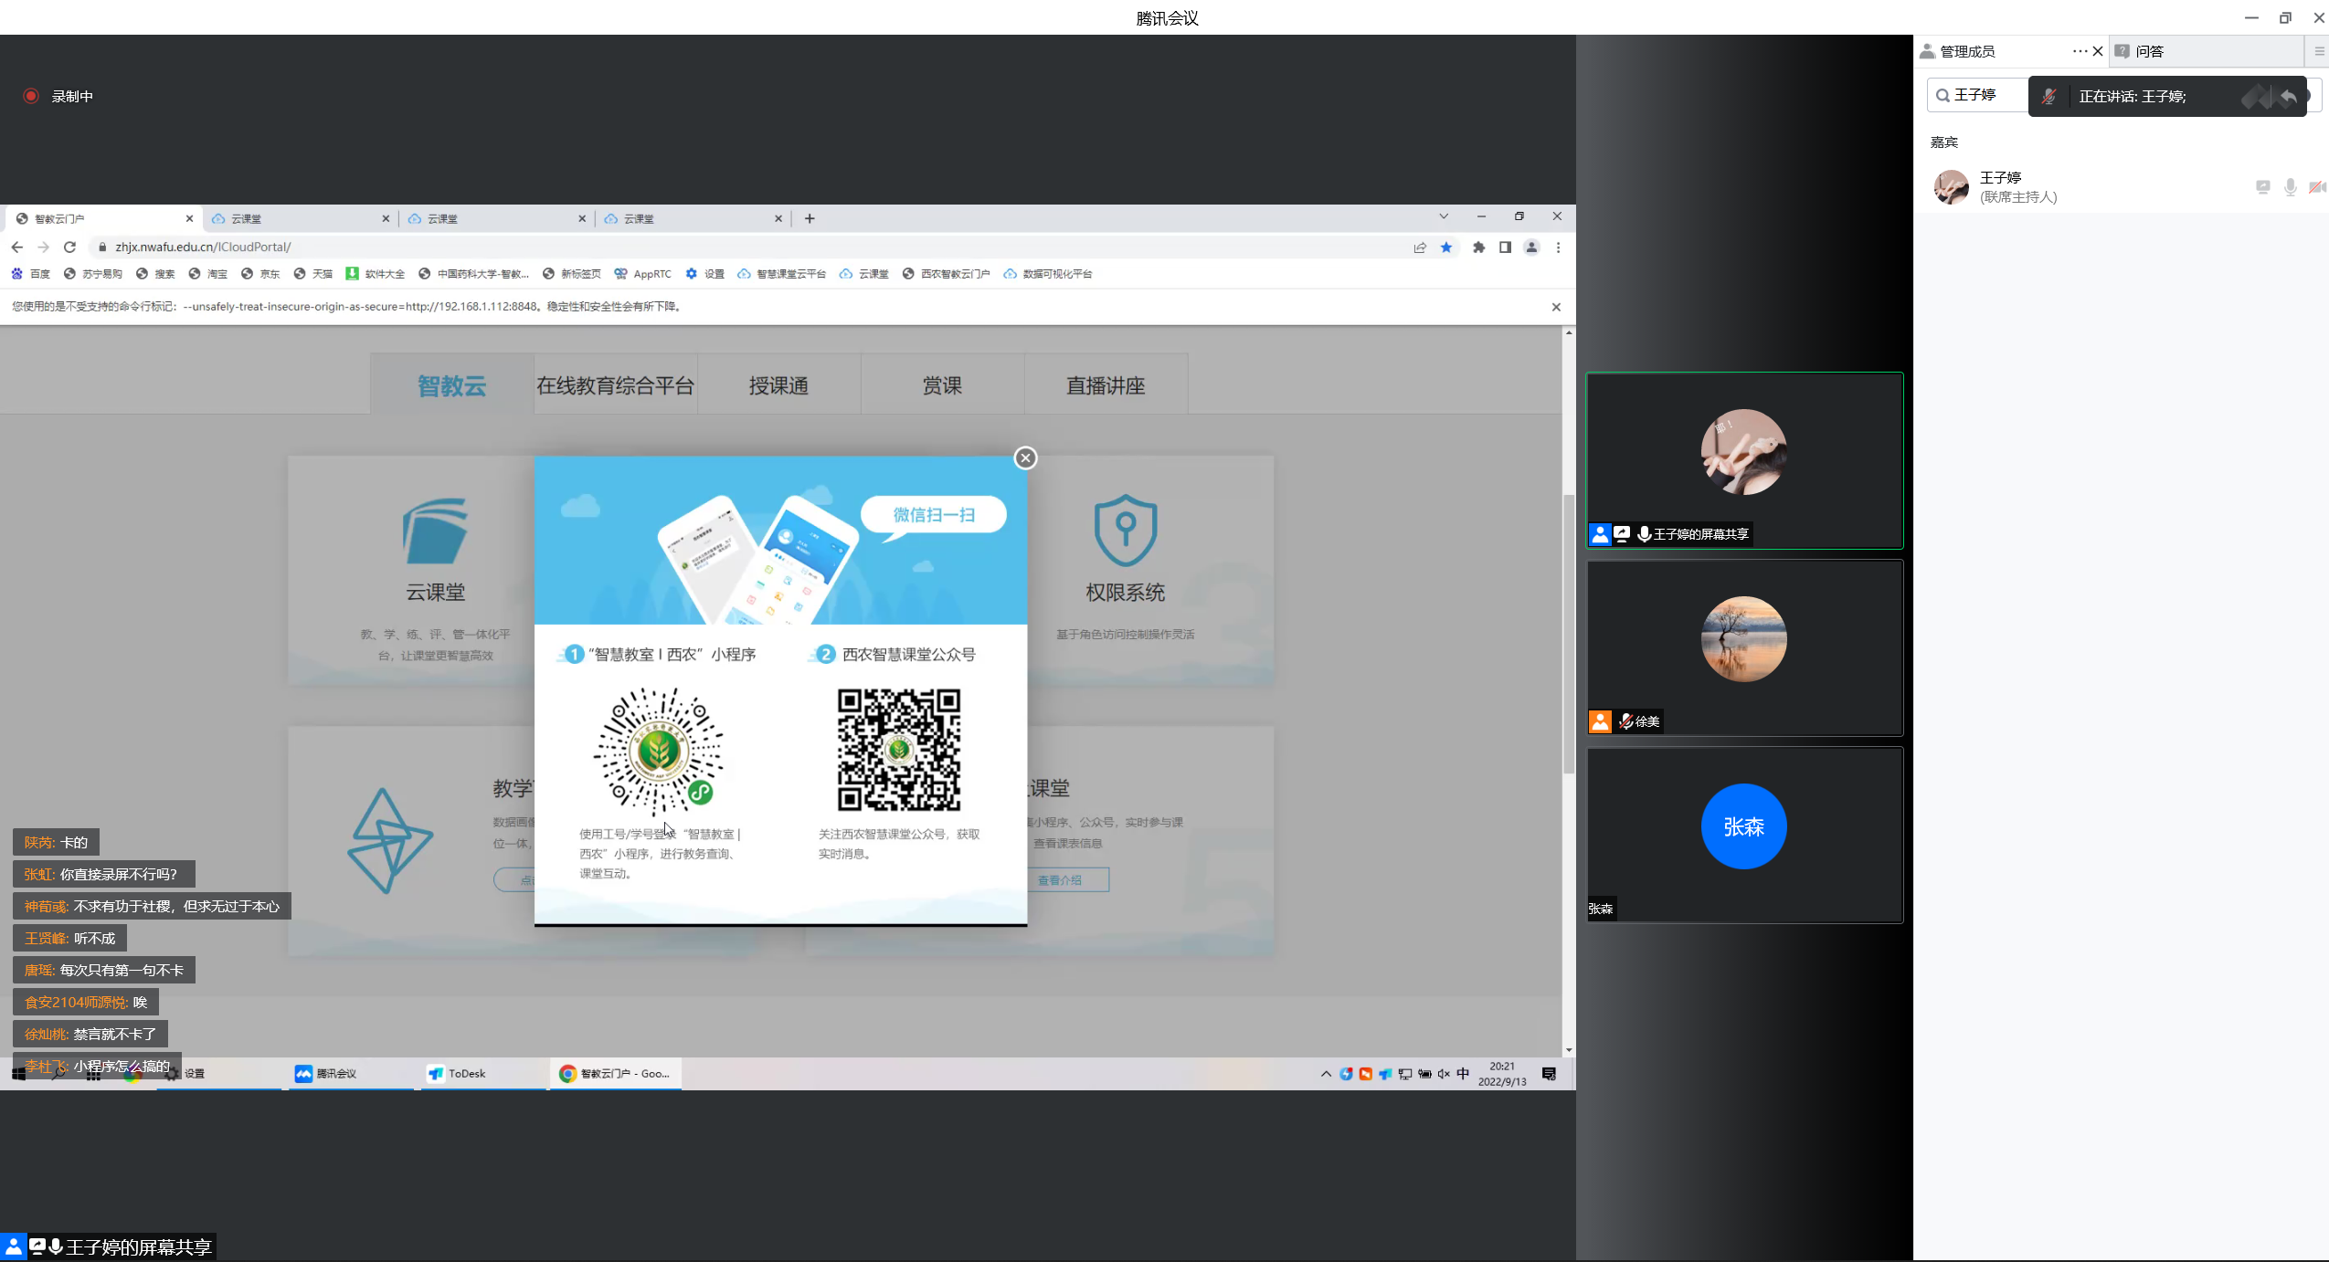Open the 软件大全 bookmark

376,273
